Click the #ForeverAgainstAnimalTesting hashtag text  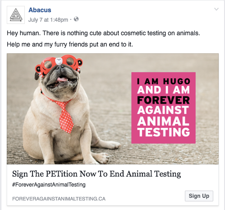49,185
